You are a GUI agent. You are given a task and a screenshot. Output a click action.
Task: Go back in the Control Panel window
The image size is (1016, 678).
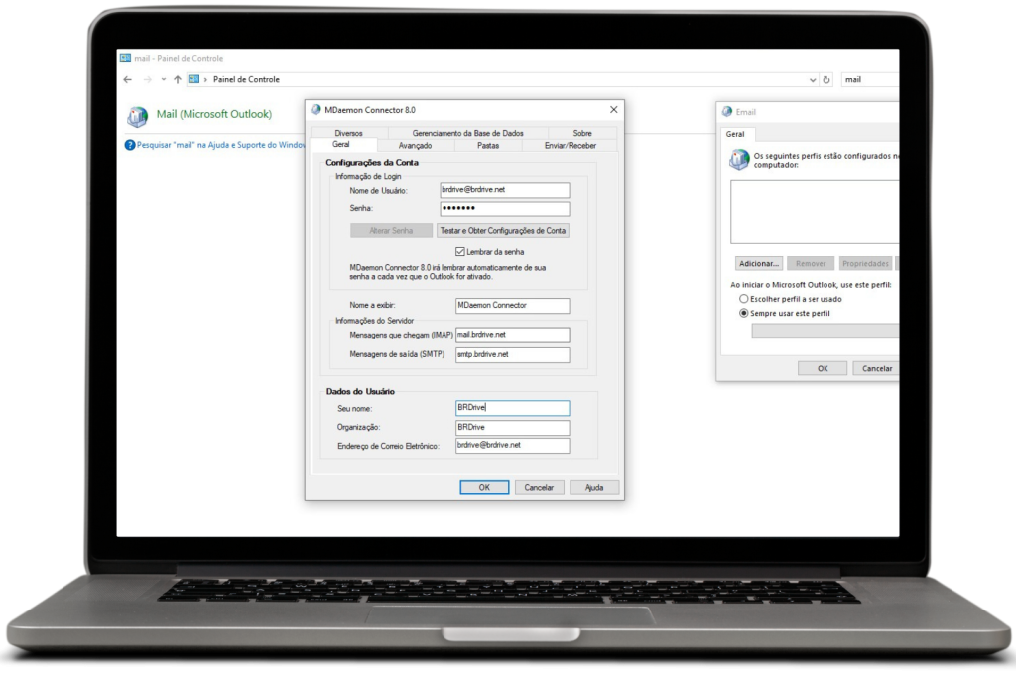tap(128, 79)
